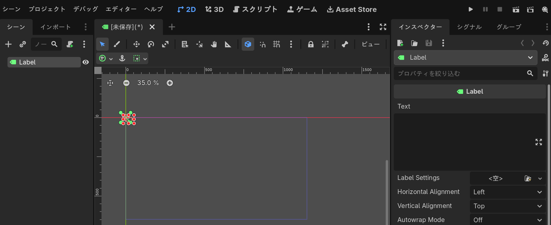Expand the container sizing options arrow
Viewport: 551px width, 225px height.
click(x=145, y=58)
